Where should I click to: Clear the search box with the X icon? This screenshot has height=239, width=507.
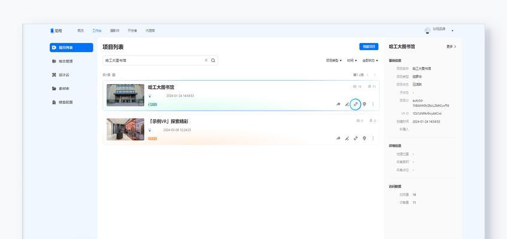pos(206,60)
